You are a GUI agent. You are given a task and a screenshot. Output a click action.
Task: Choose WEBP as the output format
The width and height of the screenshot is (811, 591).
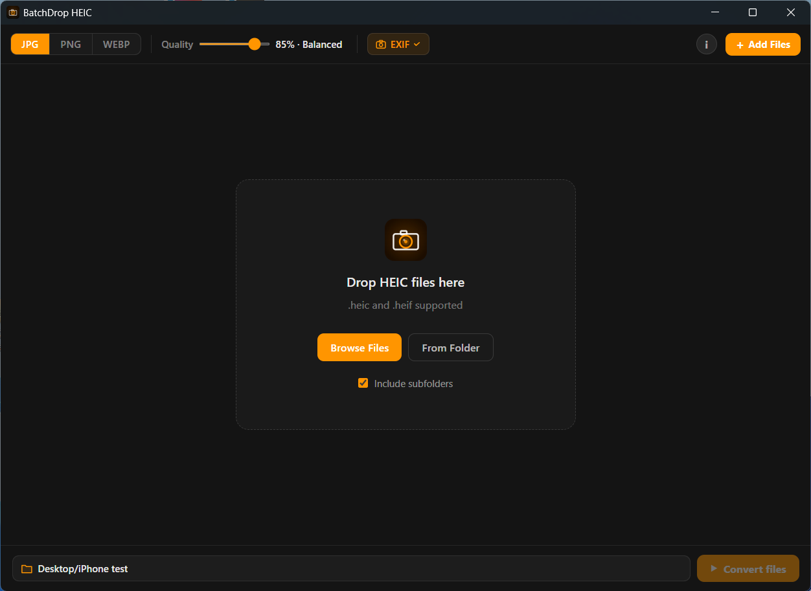pyautogui.click(x=117, y=44)
